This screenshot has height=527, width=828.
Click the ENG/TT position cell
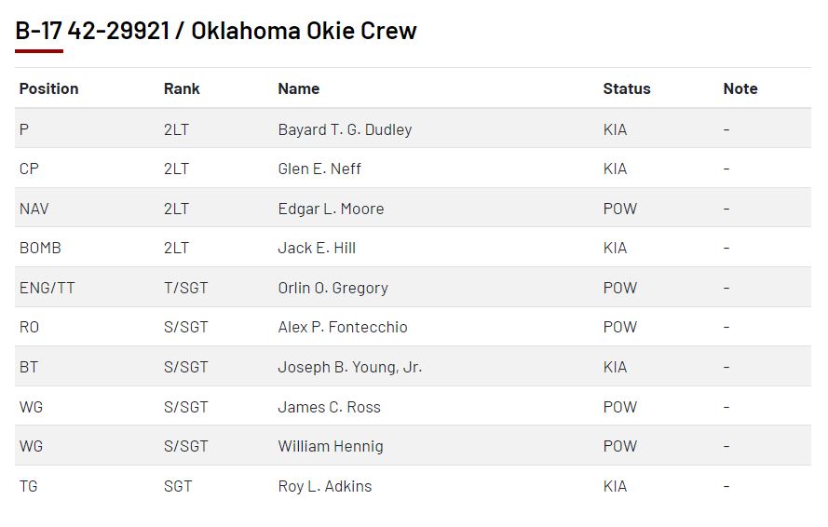[47, 288]
